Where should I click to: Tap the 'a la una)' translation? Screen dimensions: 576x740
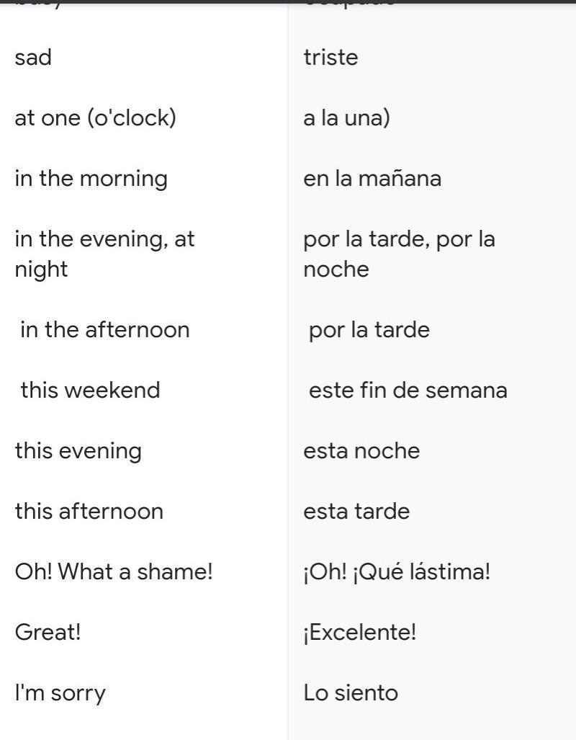click(347, 117)
